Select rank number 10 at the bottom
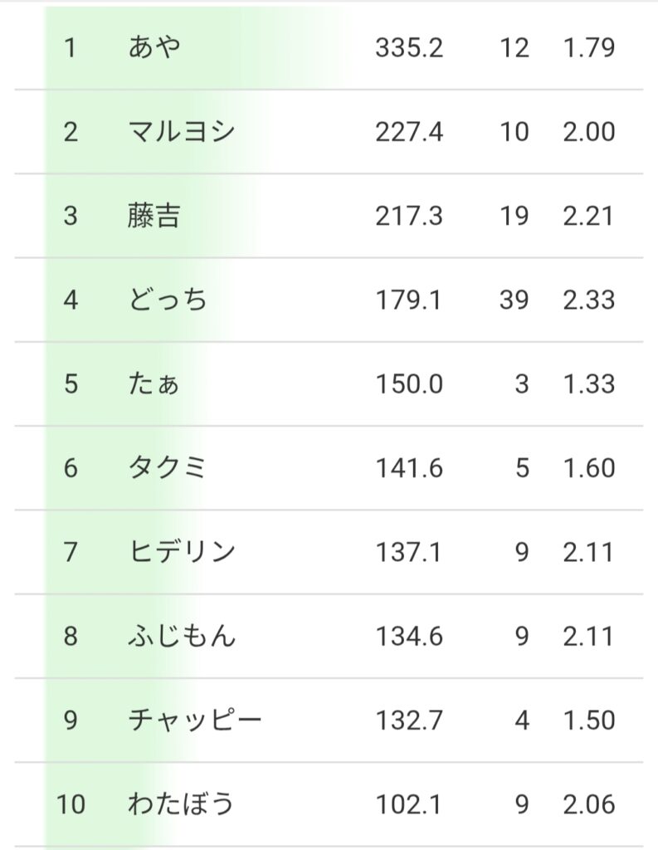 coord(71,804)
